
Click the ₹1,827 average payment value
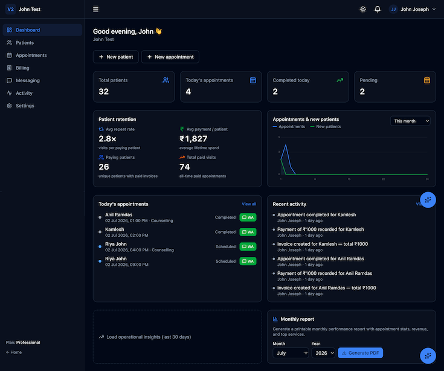click(193, 139)
